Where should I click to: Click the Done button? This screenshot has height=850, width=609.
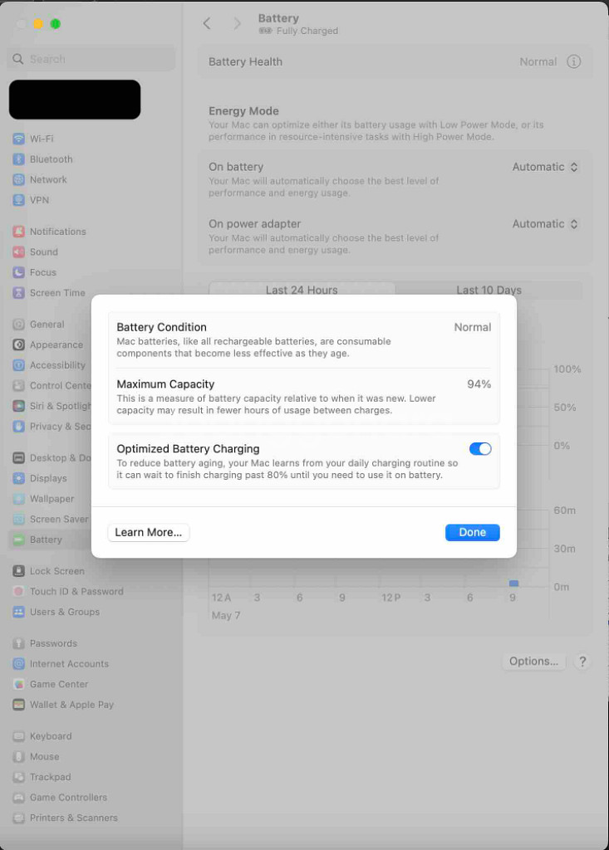coord(472,532)
